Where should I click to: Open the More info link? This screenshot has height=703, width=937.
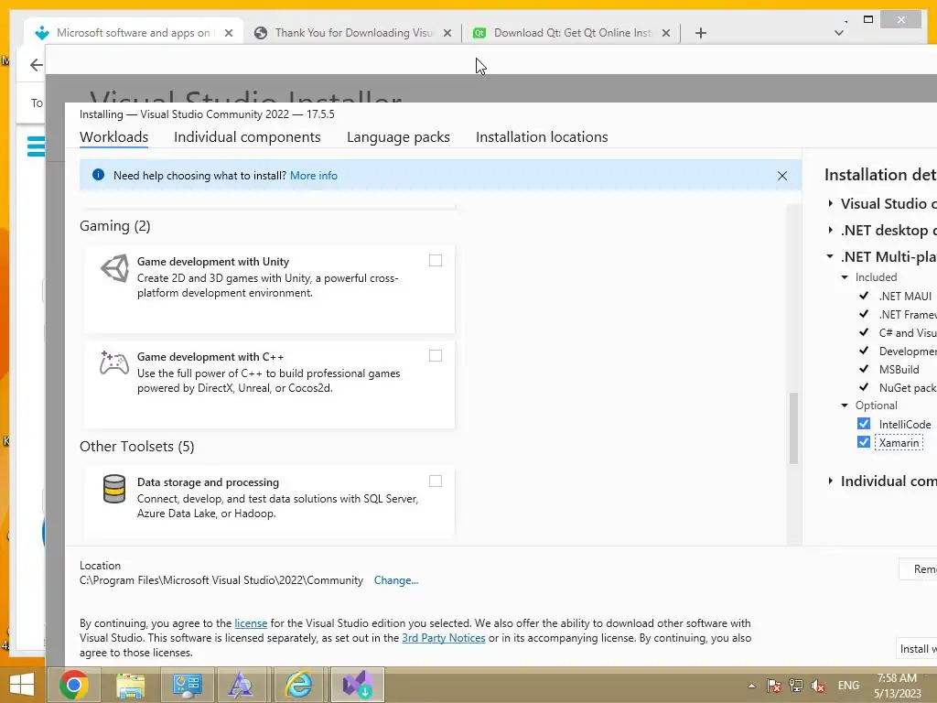[x=314, y=176]
